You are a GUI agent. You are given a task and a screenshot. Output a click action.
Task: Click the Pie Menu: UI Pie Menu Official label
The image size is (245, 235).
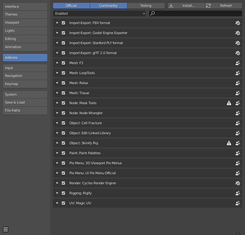(93, 173)
